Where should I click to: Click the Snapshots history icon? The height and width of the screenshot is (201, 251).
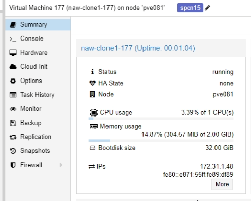(13, 151)
